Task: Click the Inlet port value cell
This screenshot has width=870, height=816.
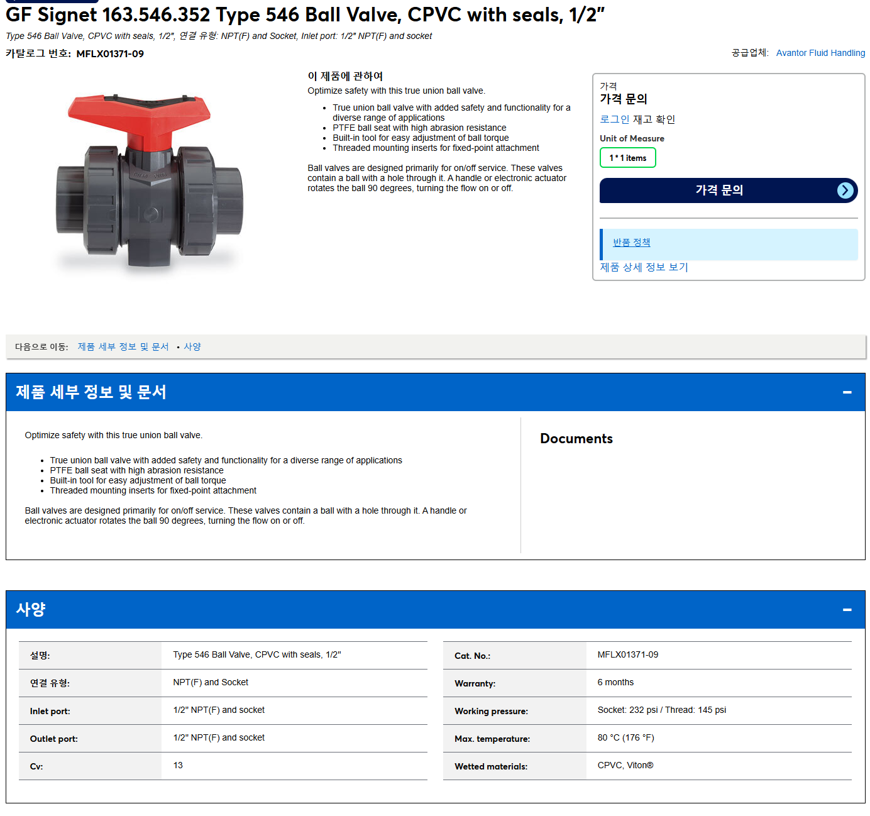Action: point(294,710)
